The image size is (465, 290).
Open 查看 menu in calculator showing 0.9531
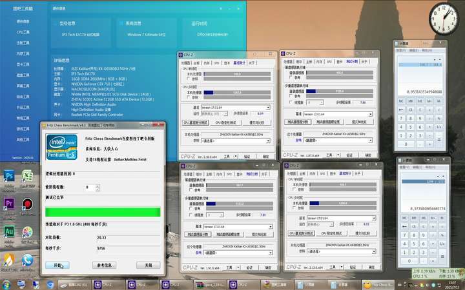tap(400, 51)
